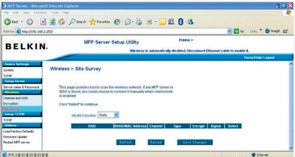Click the page scrollbar down arrow
The image size is (295, 157).
(x=291, y=148)
